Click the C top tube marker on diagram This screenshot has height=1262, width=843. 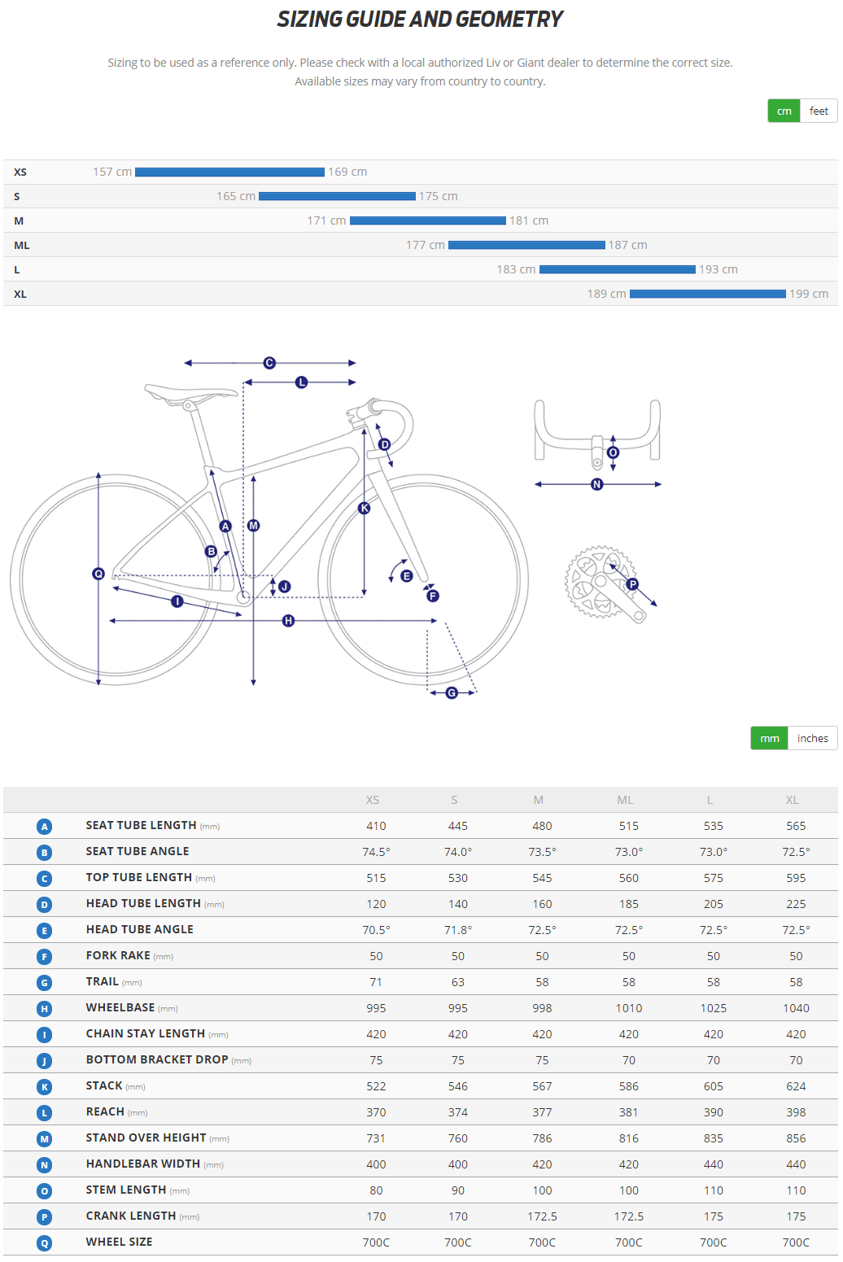(269, 362)
